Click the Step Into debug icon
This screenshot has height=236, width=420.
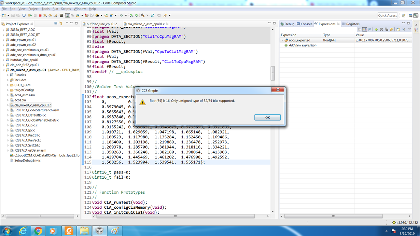[45, 15]
